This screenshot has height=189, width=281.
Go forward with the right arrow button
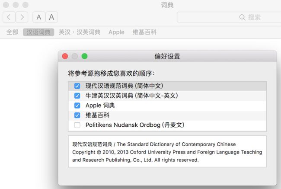[x=22, y=17]
